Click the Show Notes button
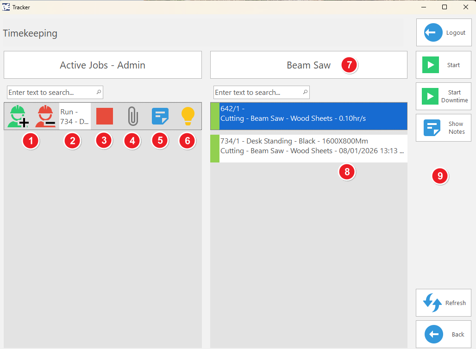 tap(444, 128)
